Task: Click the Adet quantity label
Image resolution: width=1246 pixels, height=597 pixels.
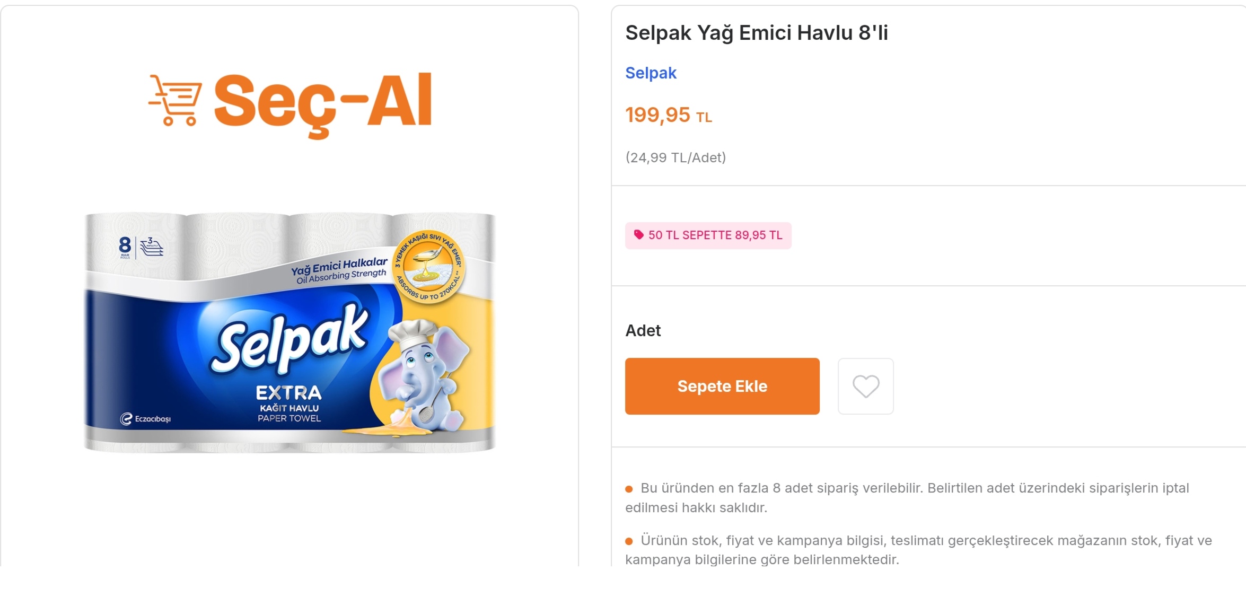Action: (643, 330)
